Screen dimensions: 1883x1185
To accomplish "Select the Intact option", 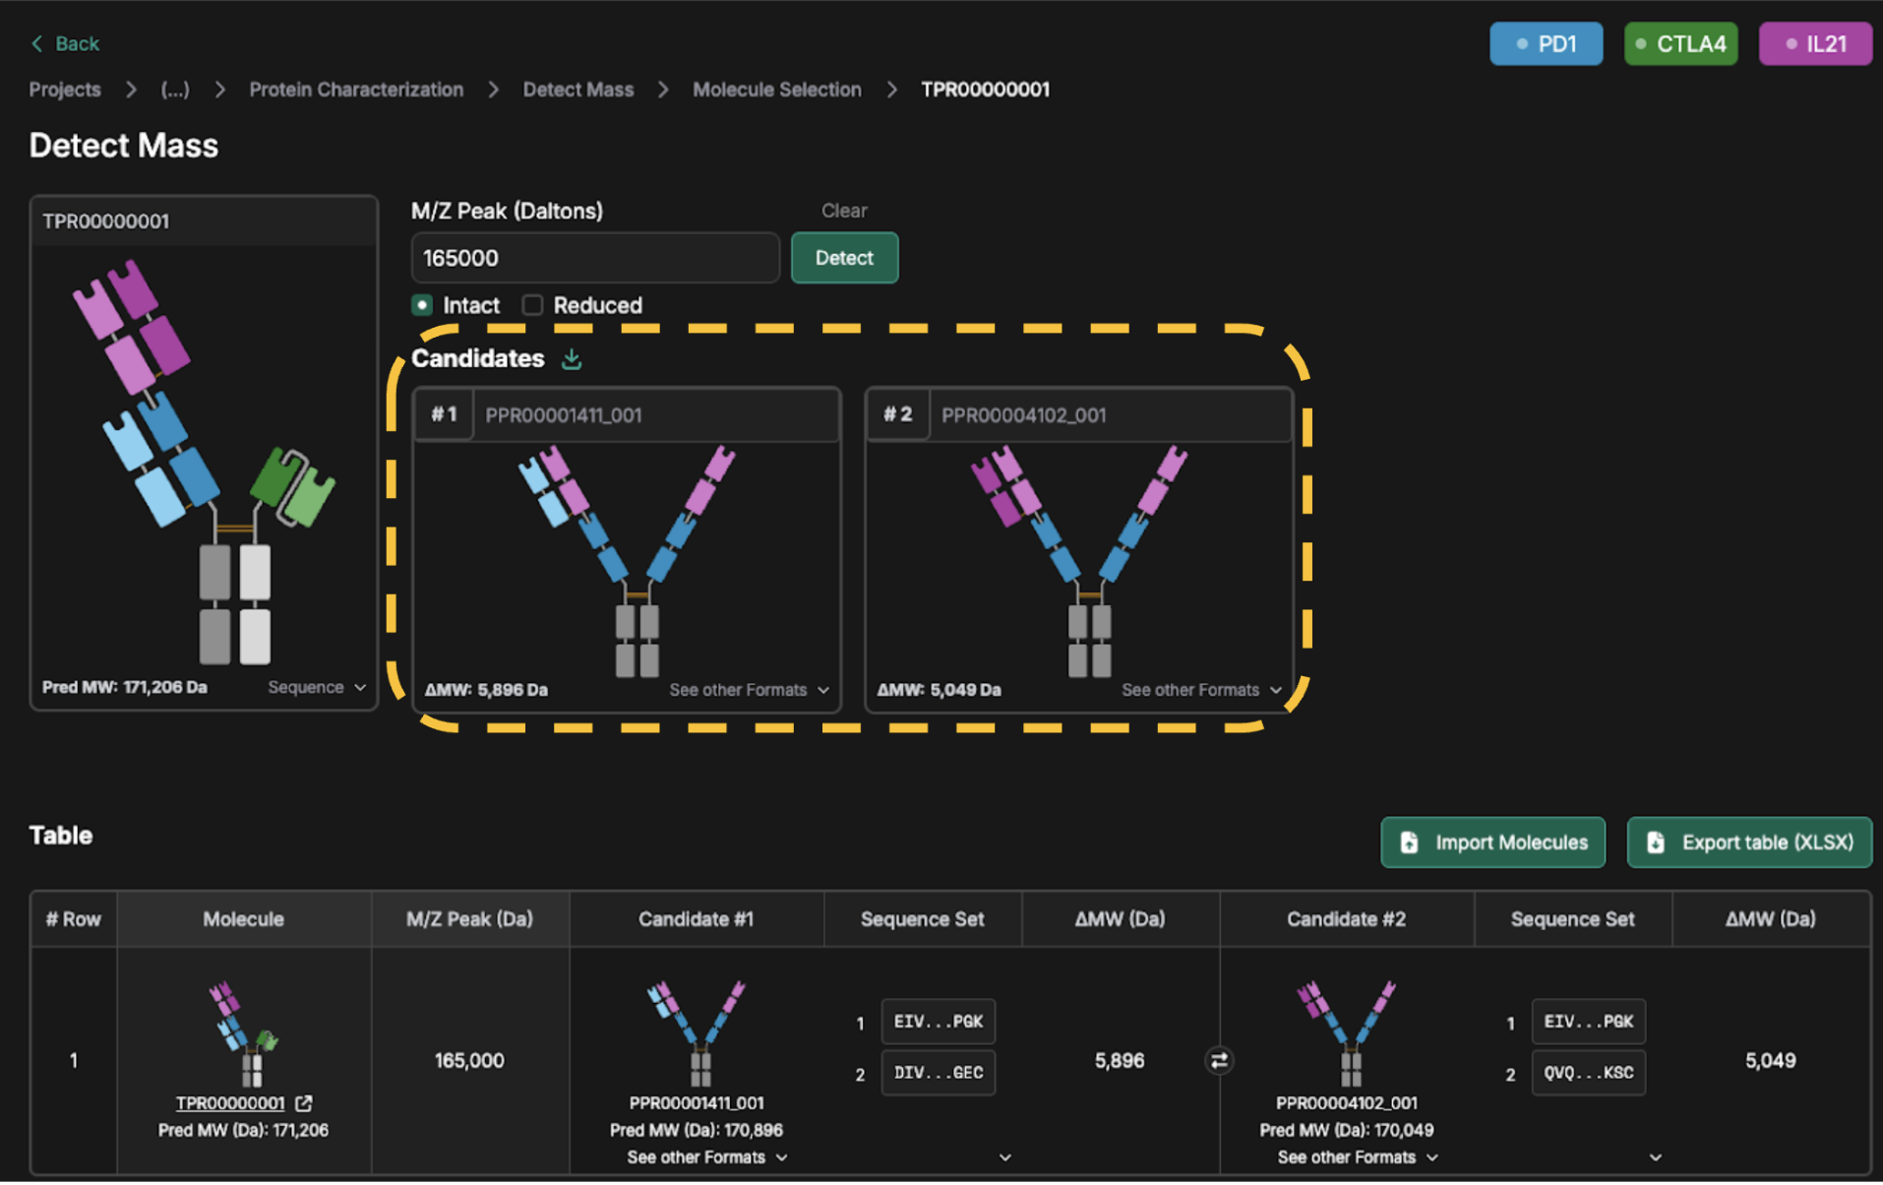I will [422, 305].
